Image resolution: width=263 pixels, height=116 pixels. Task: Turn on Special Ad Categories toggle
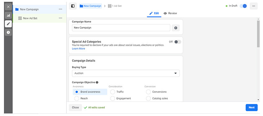coord(178,42)
